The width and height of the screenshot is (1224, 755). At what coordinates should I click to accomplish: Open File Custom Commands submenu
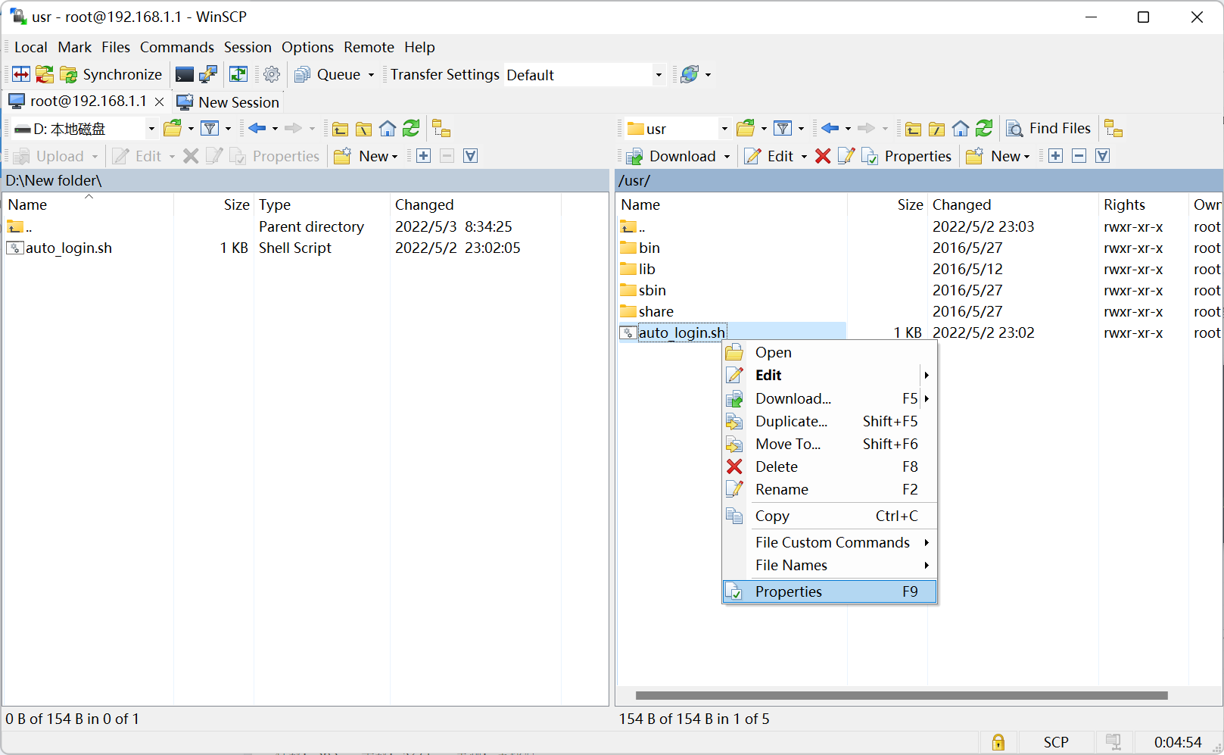pyautogui.click(x=830, y=542)
